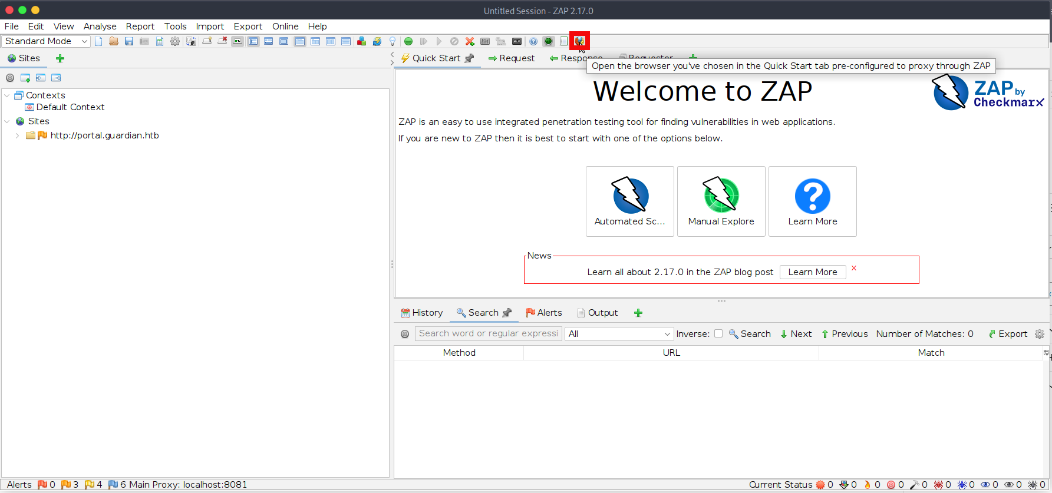The height and width of the screenshot is (493, 1052).
Task: Click Learn More in the News box
Action: 812,272
